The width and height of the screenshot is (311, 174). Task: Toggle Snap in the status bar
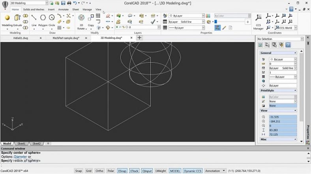click(x=79, y=171)
